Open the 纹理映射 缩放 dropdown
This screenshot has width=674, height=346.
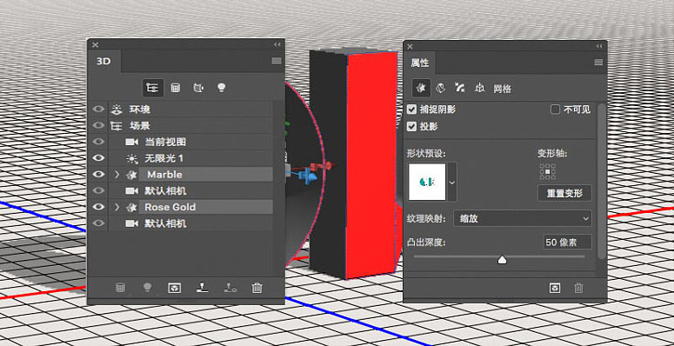click(523, 218)
